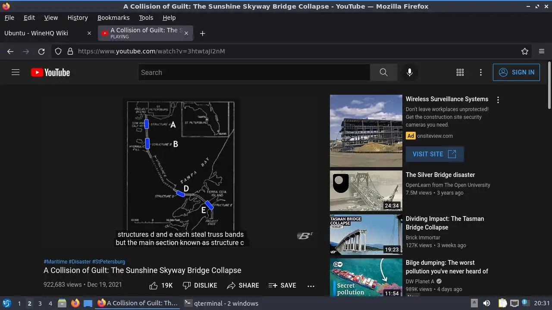Click show desktop taskbar icon
Image resolution: width=552 pixels, height=310 pixels.
[x=88, y=303]
